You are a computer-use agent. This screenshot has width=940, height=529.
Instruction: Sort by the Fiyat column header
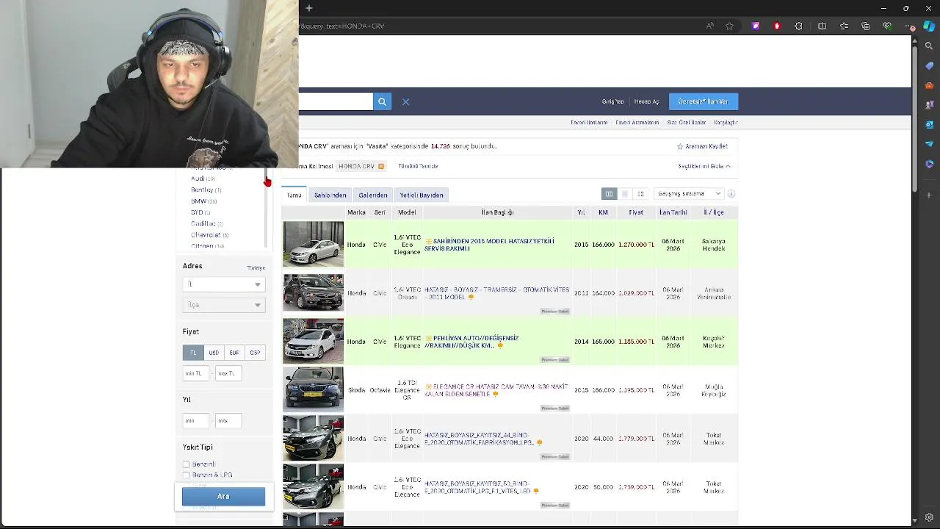click(x=636, y=212)
